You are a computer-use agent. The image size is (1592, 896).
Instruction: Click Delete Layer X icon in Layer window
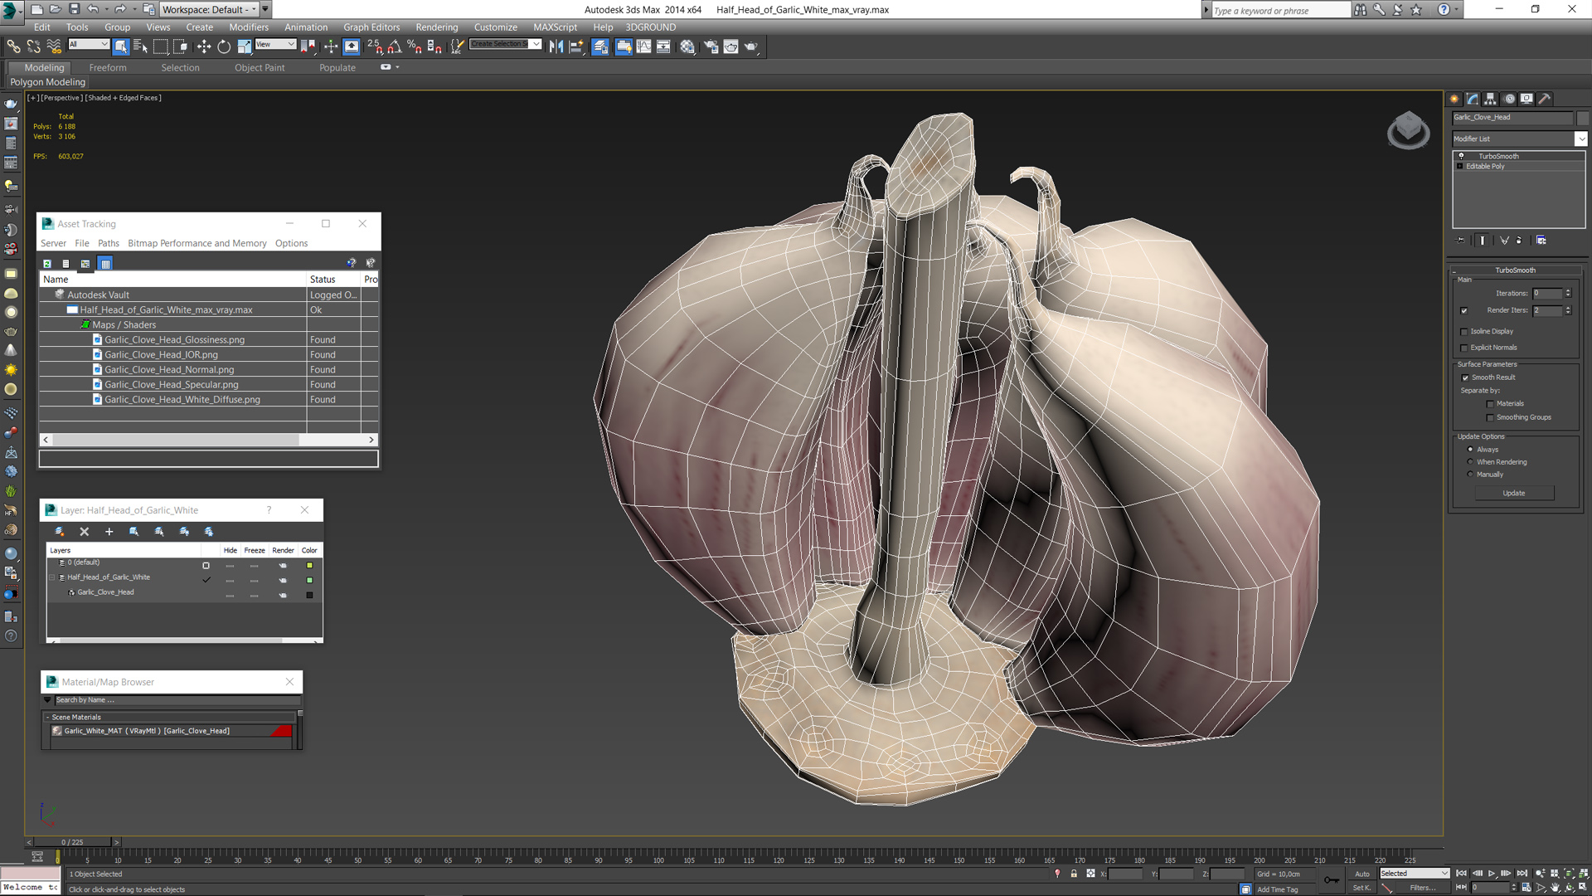tap(84, 532)
